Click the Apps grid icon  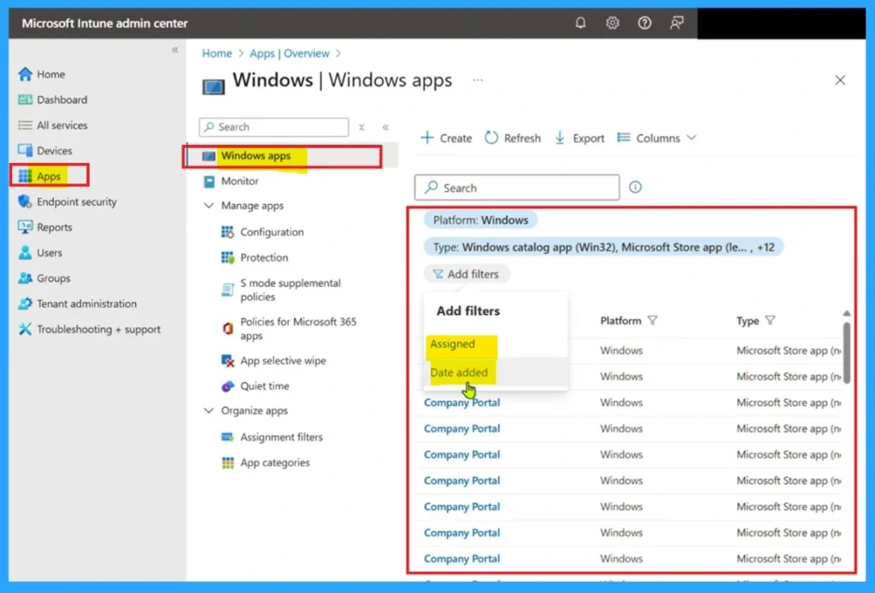(x=25, y=176)
